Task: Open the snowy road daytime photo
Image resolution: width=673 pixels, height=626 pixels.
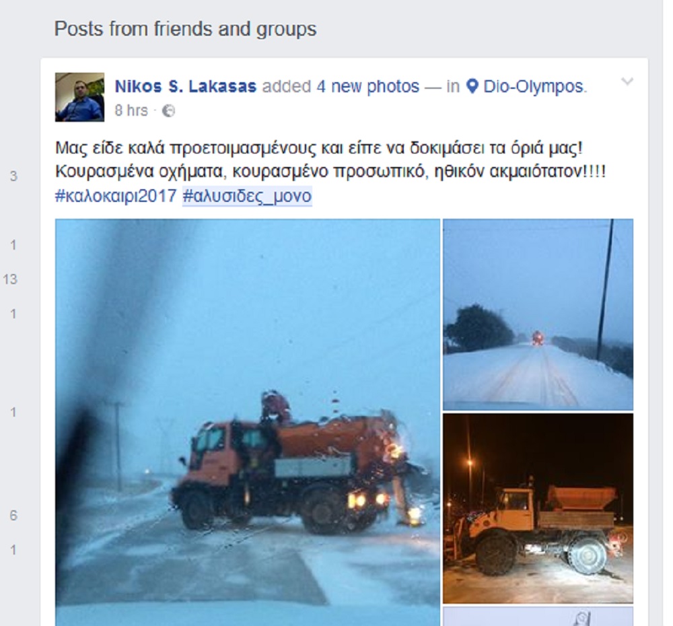Action: coord(538,315)
